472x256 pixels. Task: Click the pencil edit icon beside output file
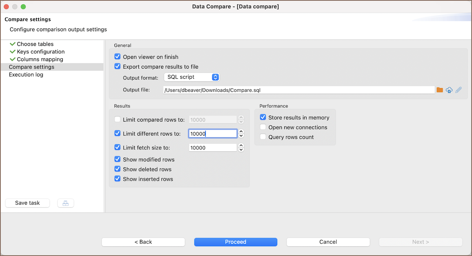(x=458, y=90)
